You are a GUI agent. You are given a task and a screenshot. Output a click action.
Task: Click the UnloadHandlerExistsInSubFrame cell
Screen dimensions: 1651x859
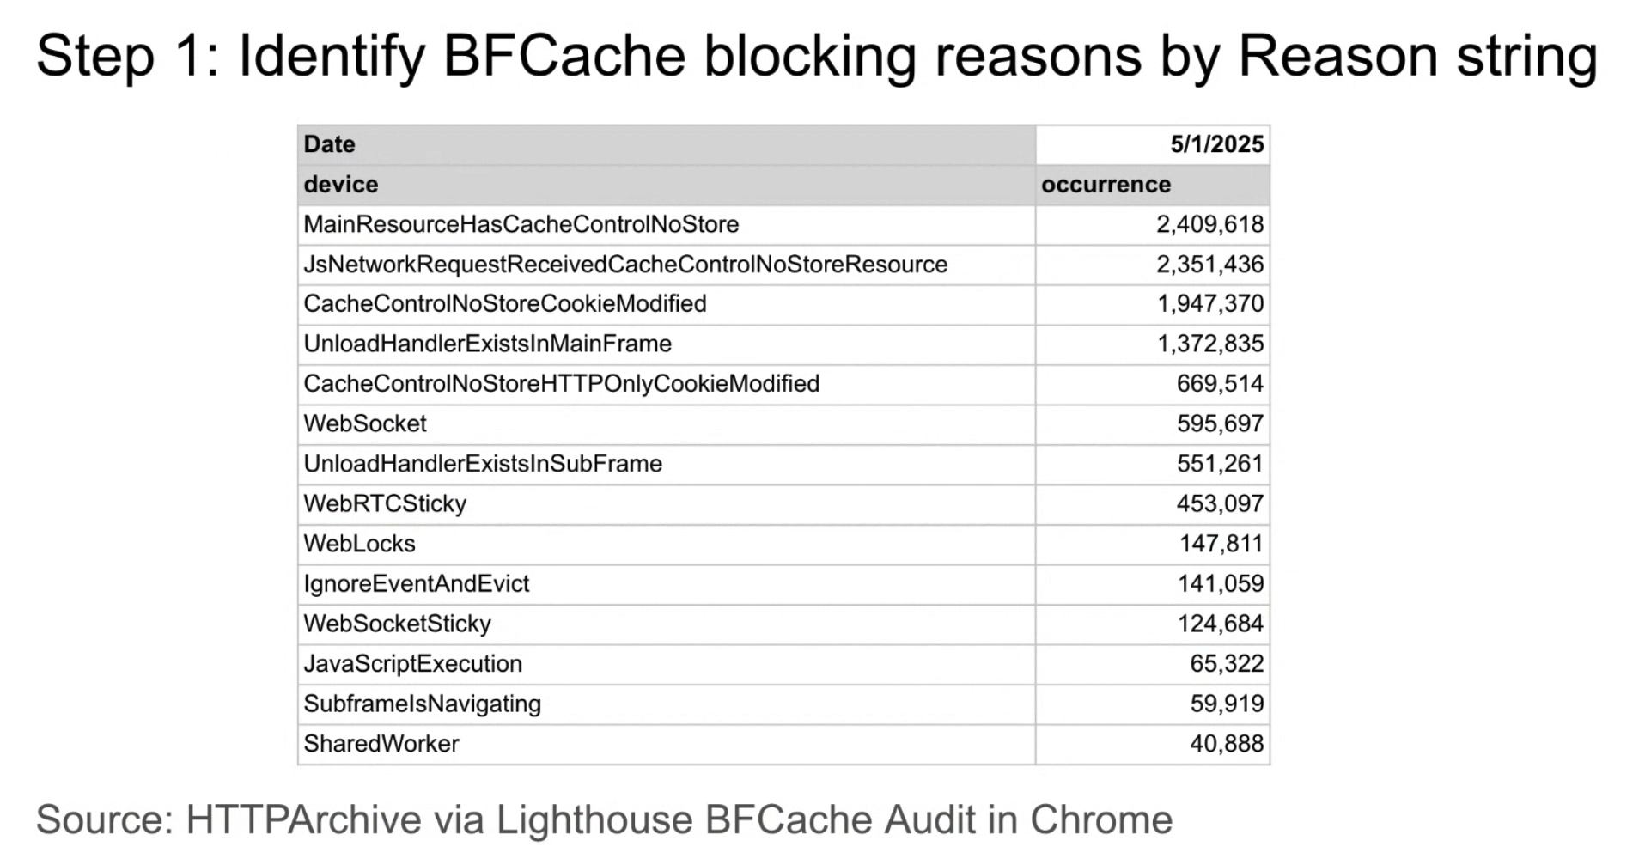(x=667, y=465)
